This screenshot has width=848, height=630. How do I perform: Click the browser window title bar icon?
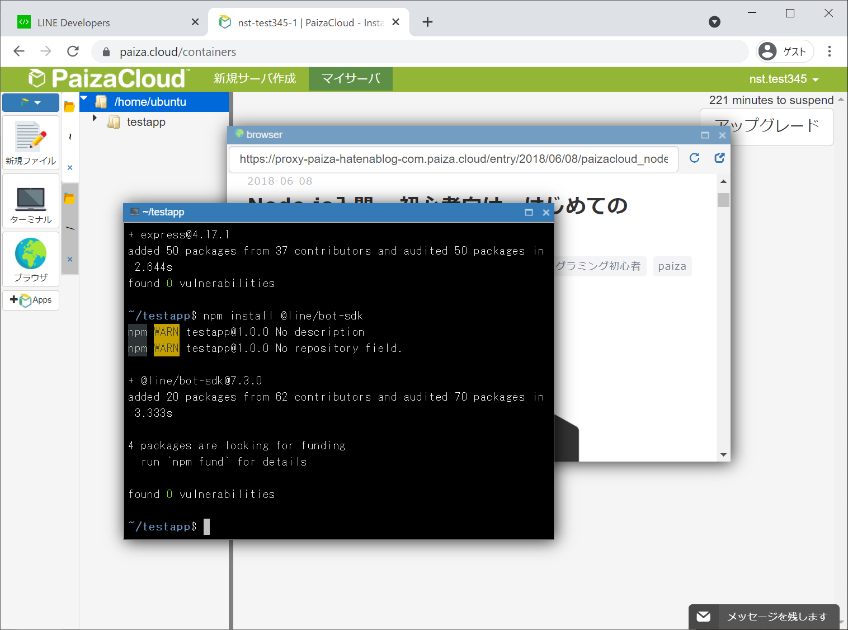(x=239, y=134)
